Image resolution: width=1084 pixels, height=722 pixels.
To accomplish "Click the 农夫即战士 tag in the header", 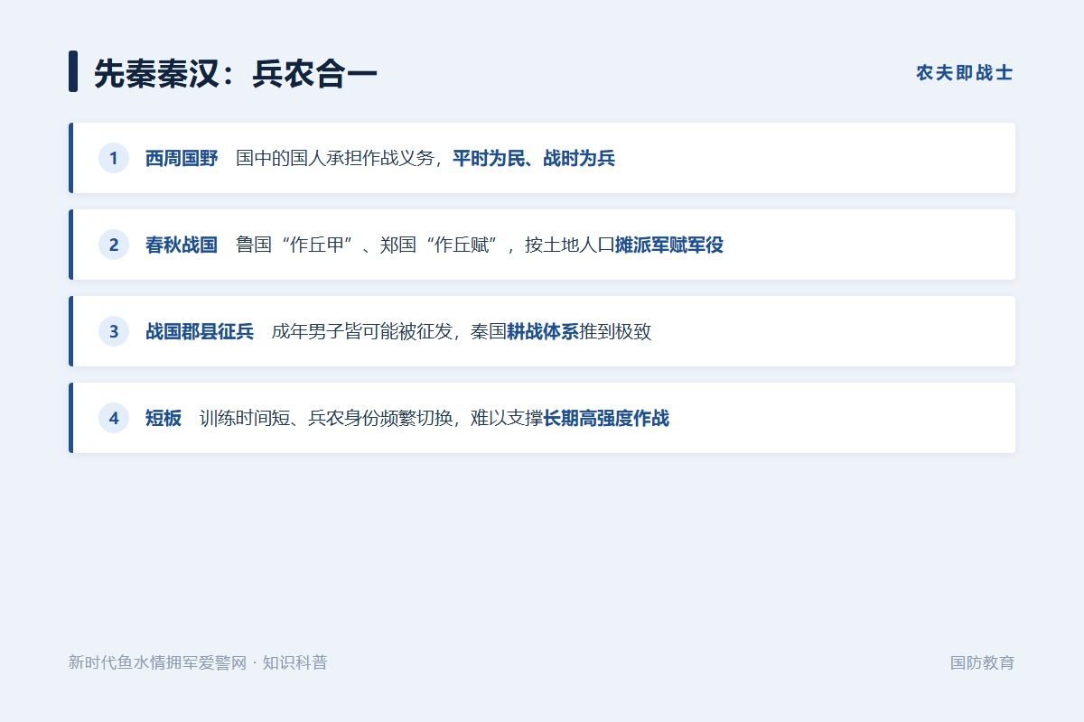I will click(x=965, y=73).
